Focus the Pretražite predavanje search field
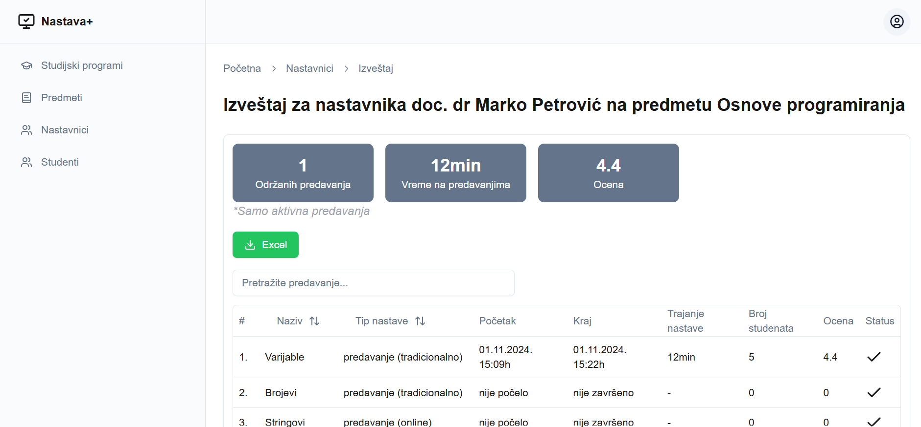The image size is (921, 427). (x=373, y=283)
